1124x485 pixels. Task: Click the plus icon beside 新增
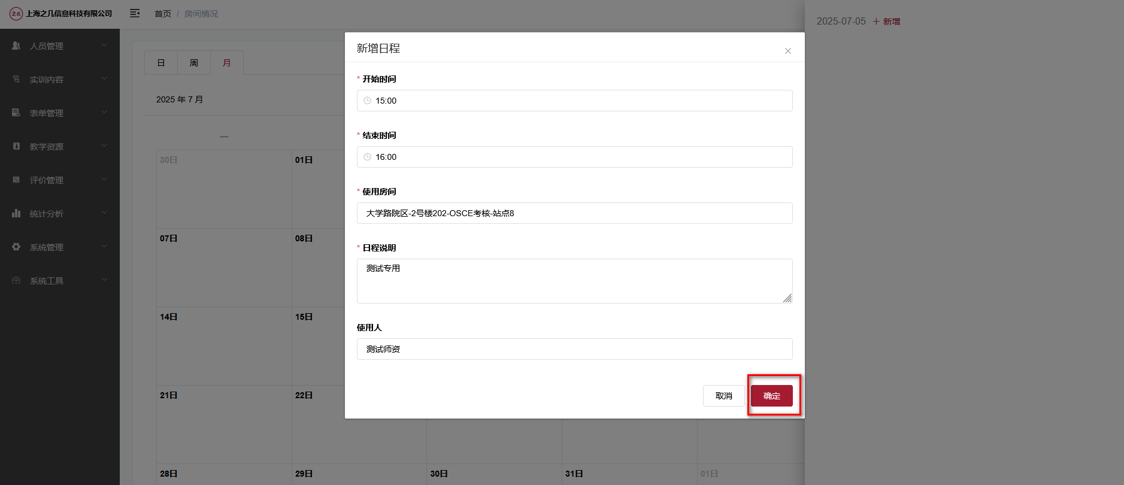tap(876, 22)
